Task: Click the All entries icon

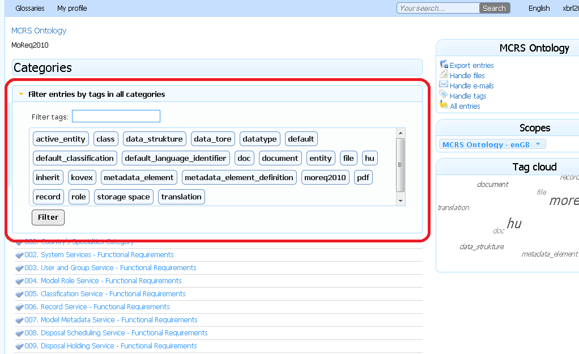Action: coord(444,105)
